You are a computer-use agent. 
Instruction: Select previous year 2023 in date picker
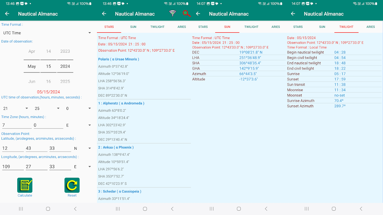click(65, 51)
